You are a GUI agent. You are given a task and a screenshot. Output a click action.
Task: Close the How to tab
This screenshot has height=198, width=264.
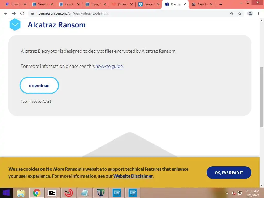coord(78,4)
